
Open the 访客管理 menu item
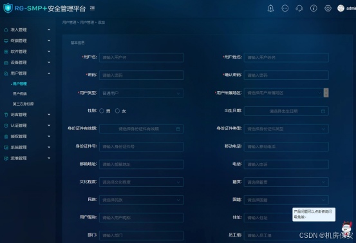point(27,115)
